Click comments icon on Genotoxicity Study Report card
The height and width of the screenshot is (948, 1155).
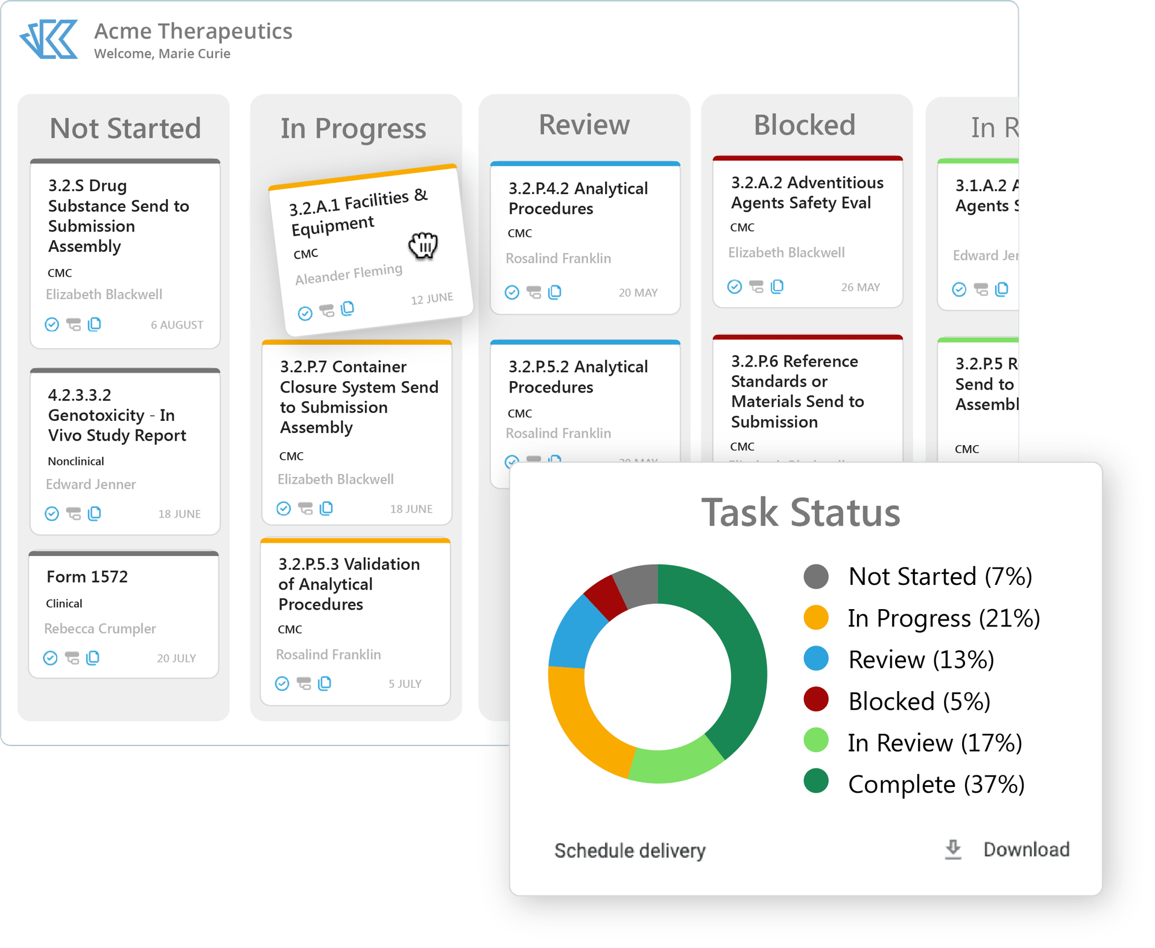coord(73,513)
